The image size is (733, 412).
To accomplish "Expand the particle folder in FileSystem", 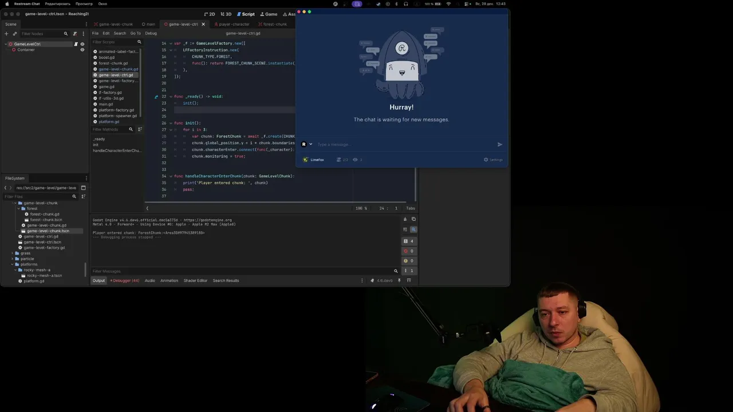I will 13,259.
